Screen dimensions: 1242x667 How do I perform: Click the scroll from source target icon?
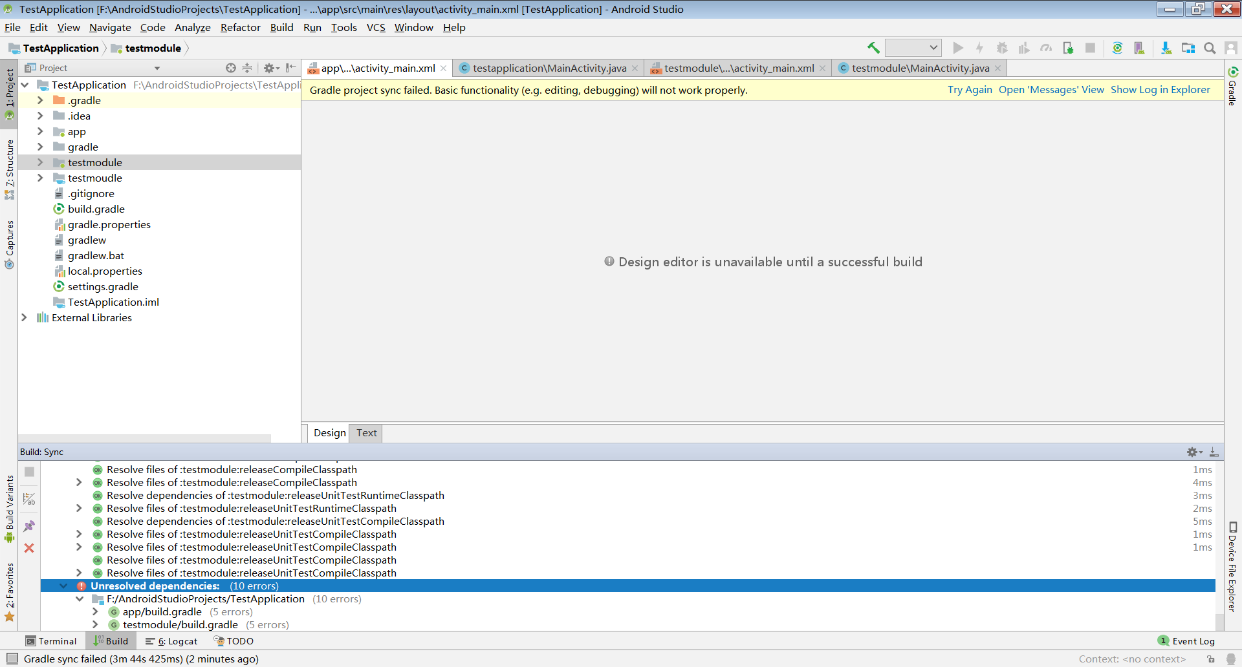(231, 68)
